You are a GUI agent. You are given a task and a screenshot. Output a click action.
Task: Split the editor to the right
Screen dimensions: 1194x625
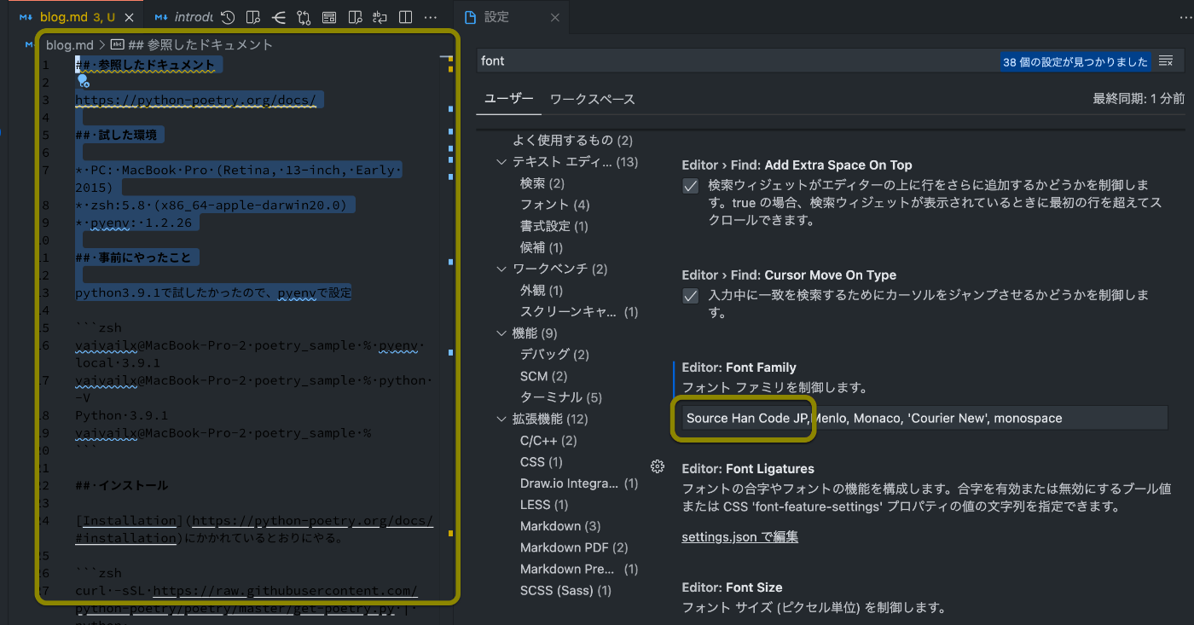tap(406, 17)
